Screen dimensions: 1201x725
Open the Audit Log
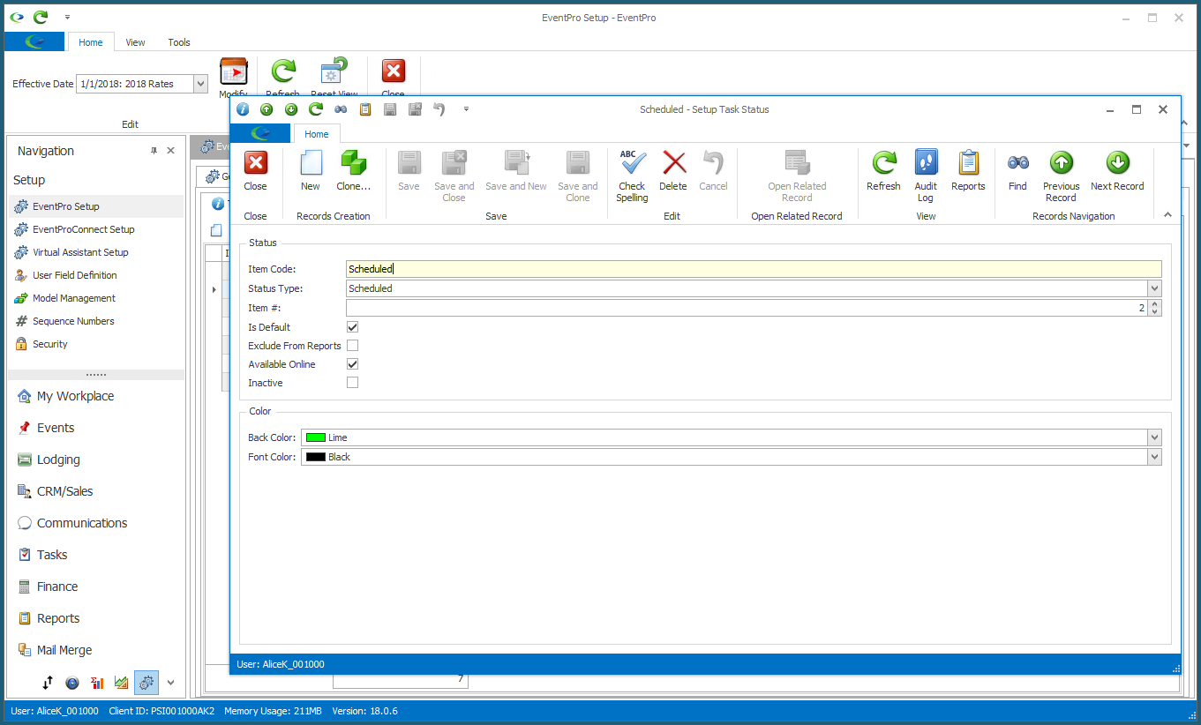(926, 176)
